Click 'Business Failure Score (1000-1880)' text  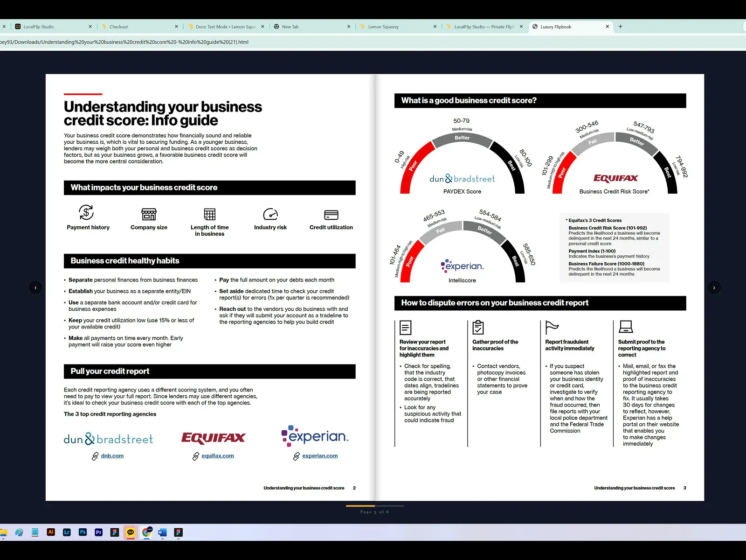606,264
